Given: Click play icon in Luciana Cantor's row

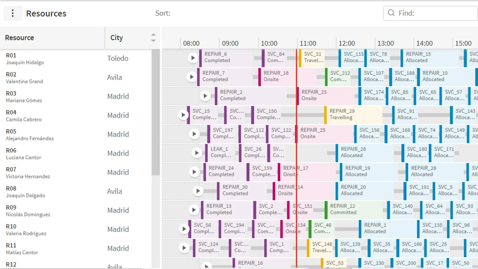Looking at the screenshot, I should (x=197, y=153).
